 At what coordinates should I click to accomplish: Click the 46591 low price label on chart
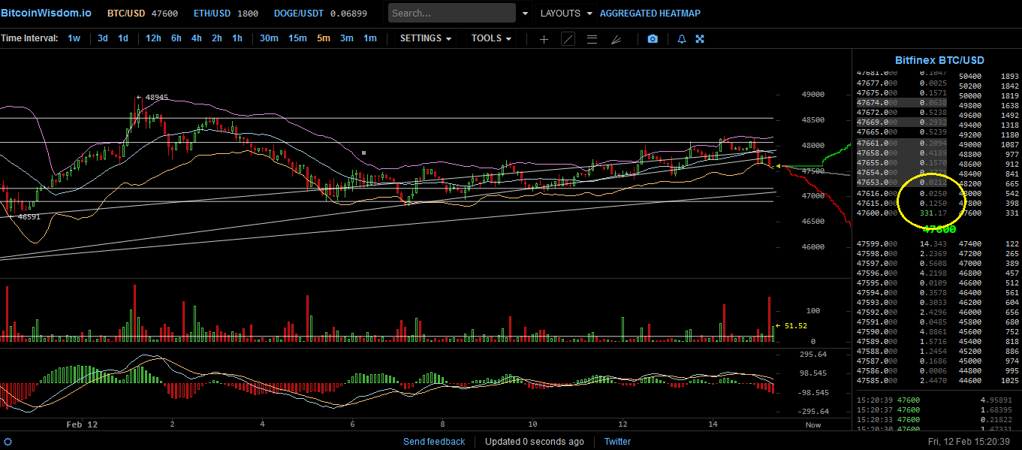(x=29, y=216)
